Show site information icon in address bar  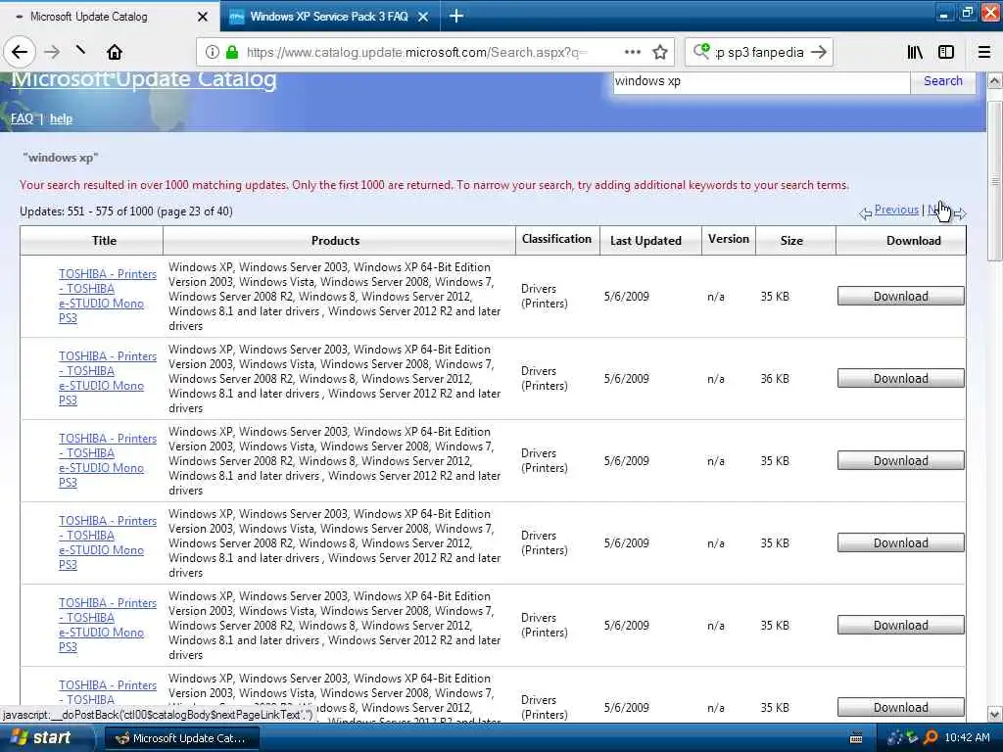pyautogui.click(x=212, y=52)
